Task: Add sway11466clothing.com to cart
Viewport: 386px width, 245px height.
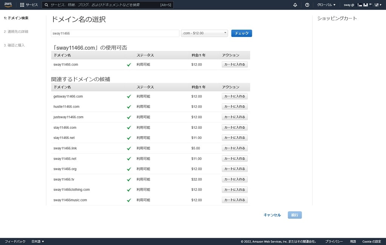Action: pyautogui.click(x=234, y=190)
